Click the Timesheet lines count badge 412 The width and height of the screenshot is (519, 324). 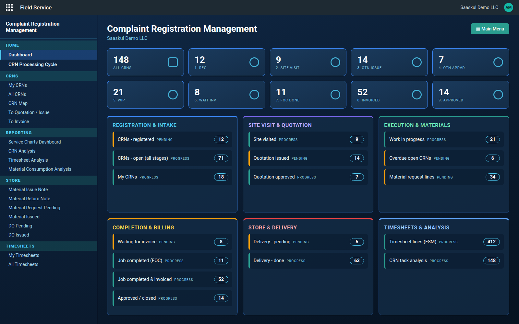click(491, 242)
